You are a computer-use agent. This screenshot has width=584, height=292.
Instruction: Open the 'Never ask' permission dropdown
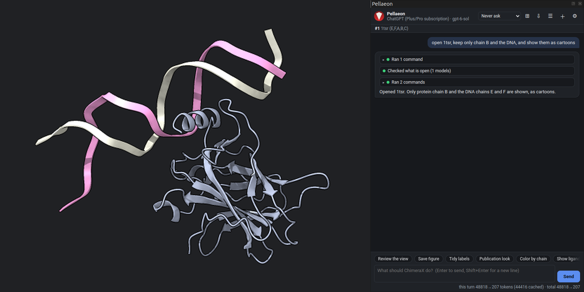tap(499, 16)
